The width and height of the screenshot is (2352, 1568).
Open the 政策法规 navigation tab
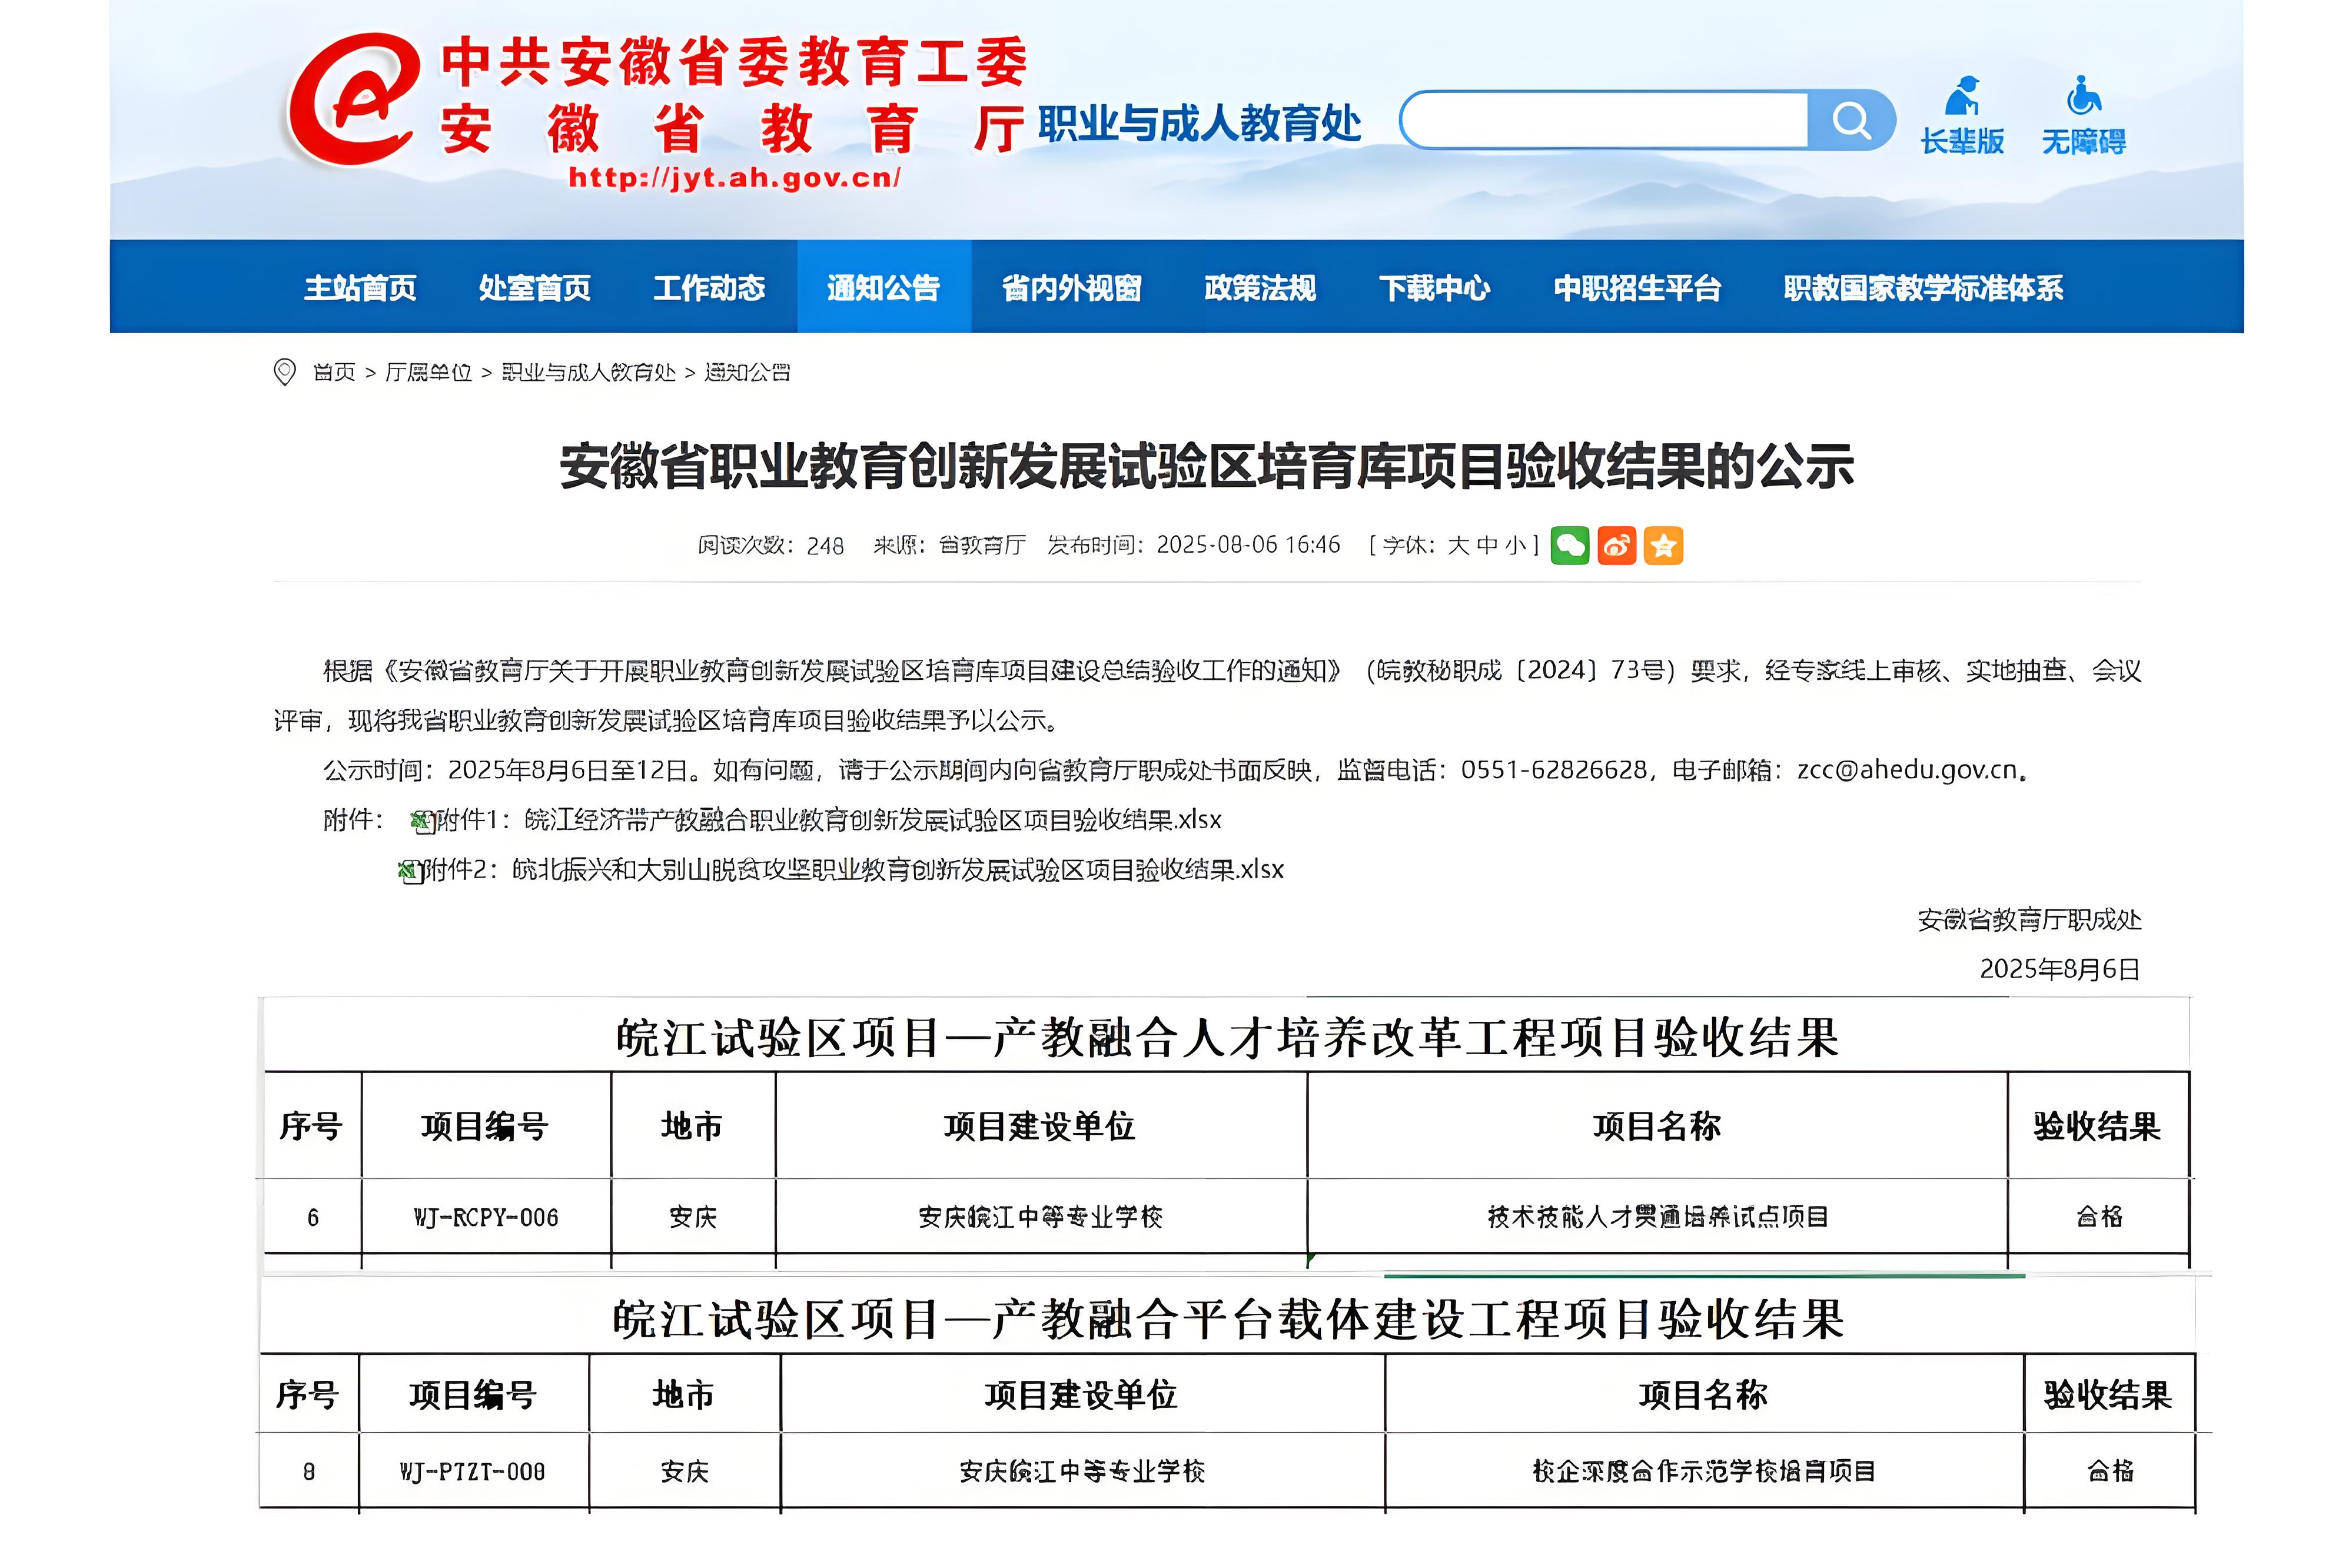[1260, 287]
